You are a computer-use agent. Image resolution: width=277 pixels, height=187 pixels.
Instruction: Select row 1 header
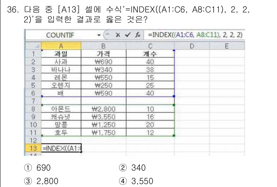[33, 54]
